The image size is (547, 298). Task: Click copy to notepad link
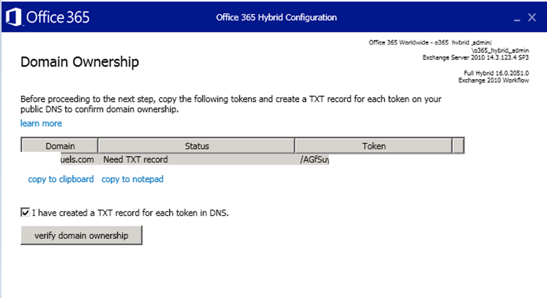(132, 179)
